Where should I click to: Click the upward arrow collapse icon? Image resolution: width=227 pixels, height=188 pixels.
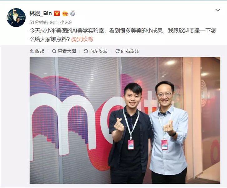(x=31, y=51)
